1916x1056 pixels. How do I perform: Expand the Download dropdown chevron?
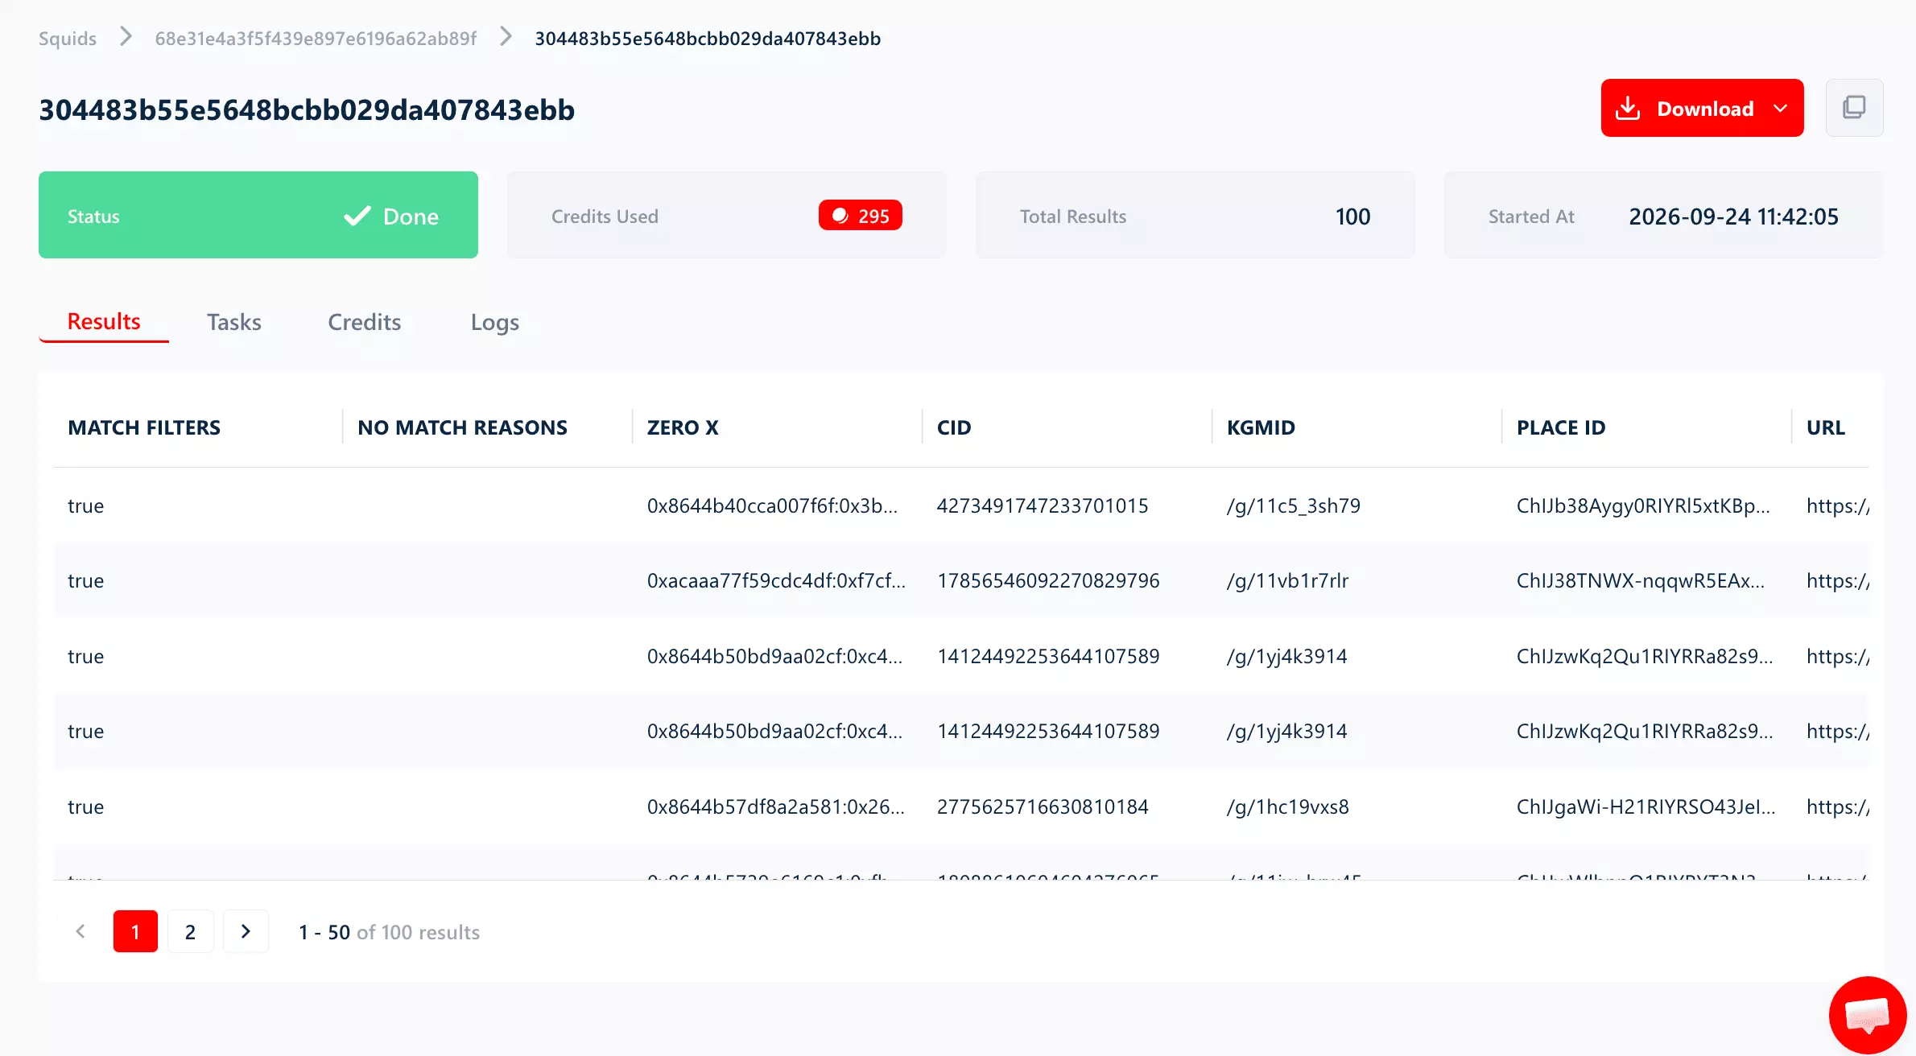click(x=1781, y=108)
